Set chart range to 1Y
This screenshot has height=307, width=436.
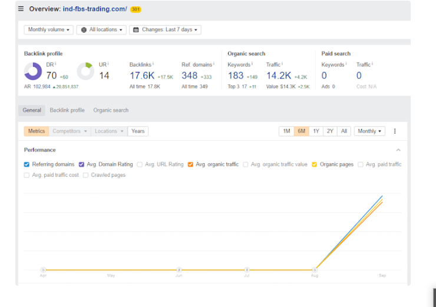316,131
